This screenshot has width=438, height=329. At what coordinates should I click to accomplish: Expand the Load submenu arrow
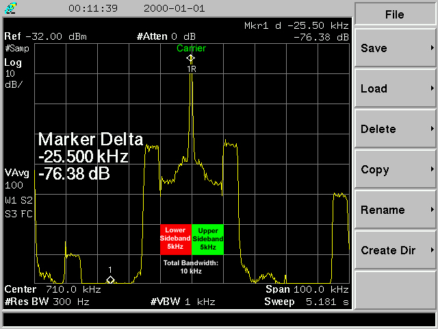coord(432,88)
